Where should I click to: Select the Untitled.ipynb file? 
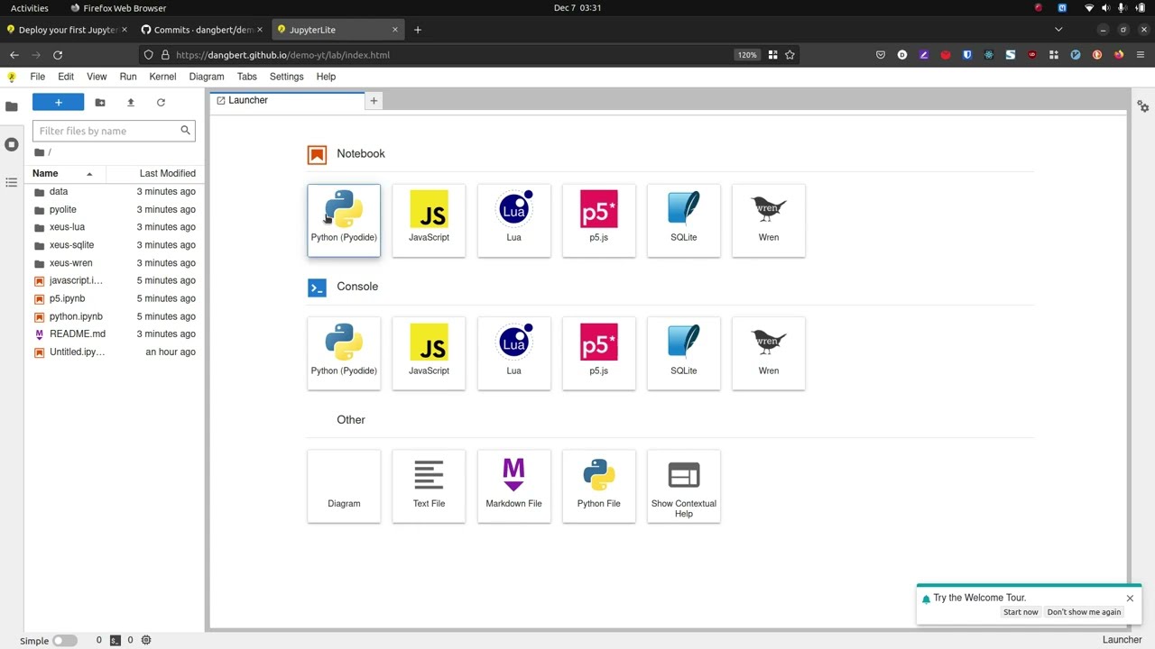pos(114,352)
